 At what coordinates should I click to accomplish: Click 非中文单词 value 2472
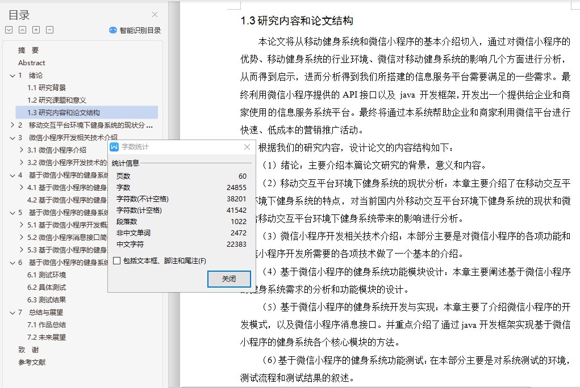[x=239, y=233]
